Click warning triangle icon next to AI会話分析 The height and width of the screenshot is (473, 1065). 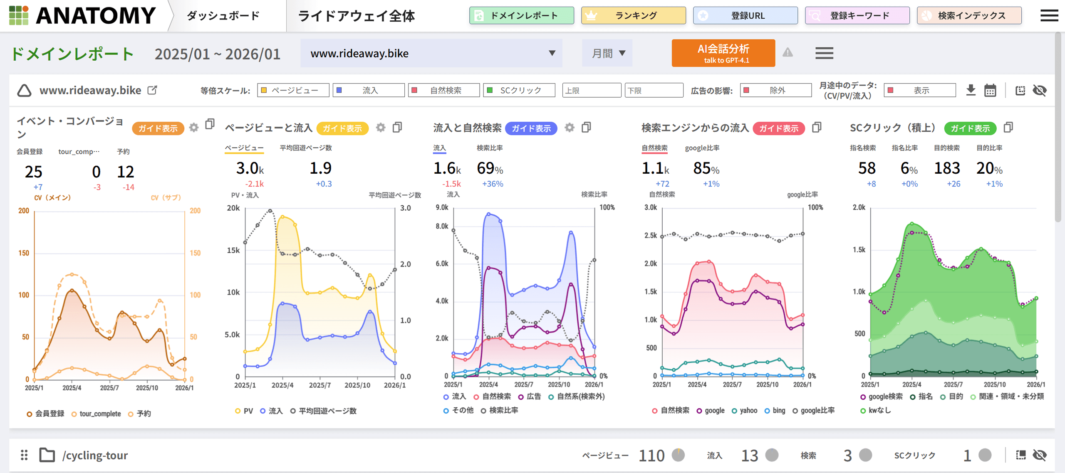click(x=788, y=53)
